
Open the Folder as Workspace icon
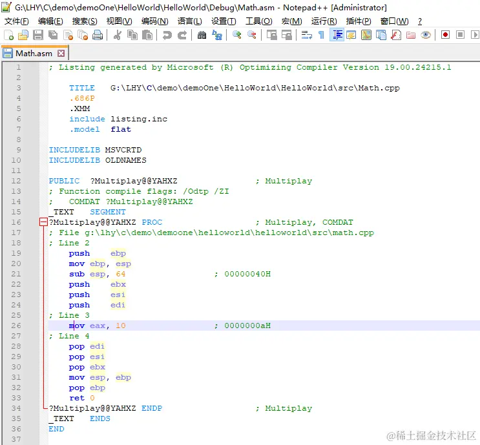411,35
